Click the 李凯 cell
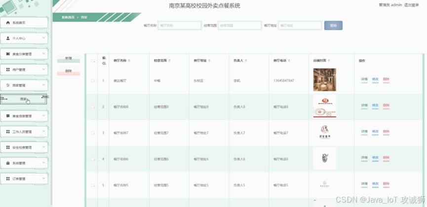Image resolution: width=427 pixels, height=207 pixels. 237,81
